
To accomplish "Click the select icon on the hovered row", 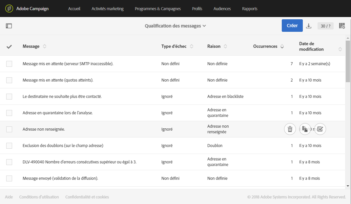I will (320, 129).
